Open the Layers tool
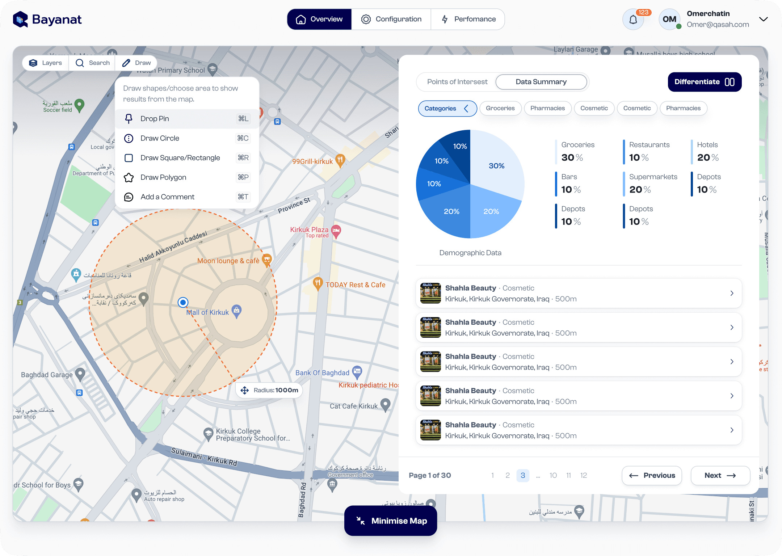Screen dimensions: 782x556 46,63
